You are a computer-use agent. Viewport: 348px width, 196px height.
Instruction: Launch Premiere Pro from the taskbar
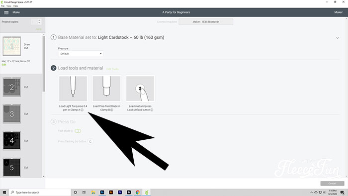120,193
